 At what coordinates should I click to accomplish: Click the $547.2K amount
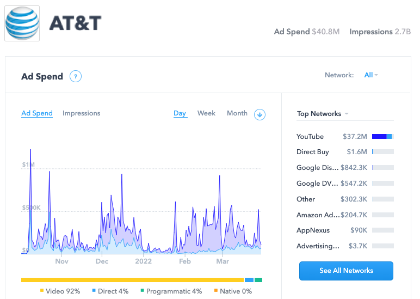pyautogui.click(x=354, y=184)
